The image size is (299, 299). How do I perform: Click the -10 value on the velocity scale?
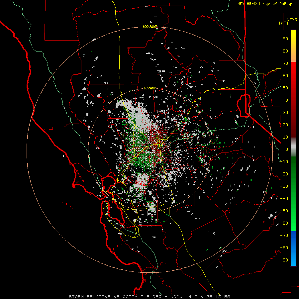click(x=284, y=162)
